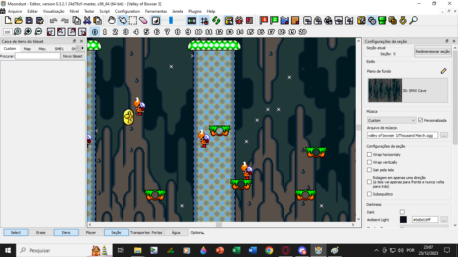Enable Wrap vertically
This screenshot has height=257, width=458.
click(x=369, y=162)
